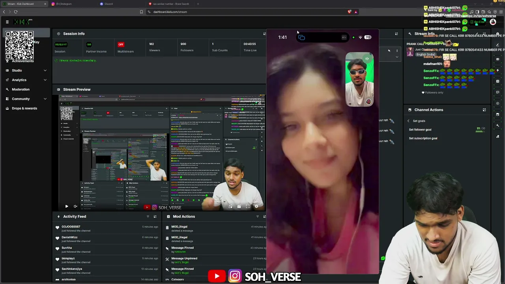Open the Moderation sidebar item
The width and height of the screenshot is (505, 284).
[26, 90]
